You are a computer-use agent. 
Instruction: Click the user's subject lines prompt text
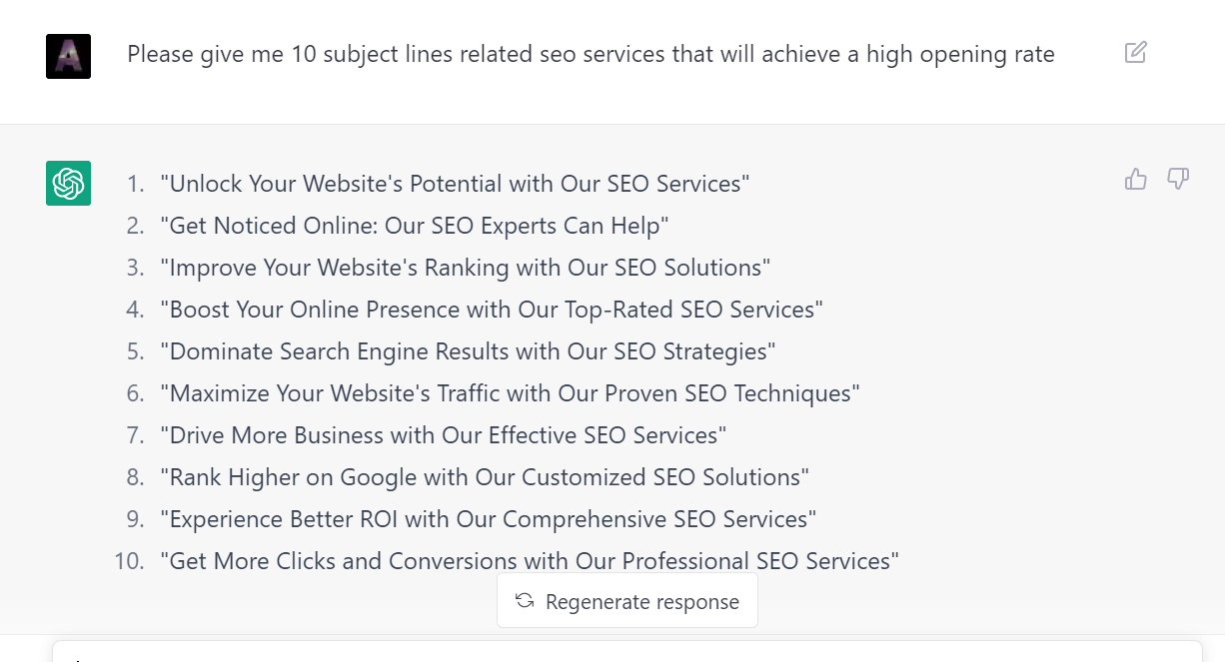point(591,54)
